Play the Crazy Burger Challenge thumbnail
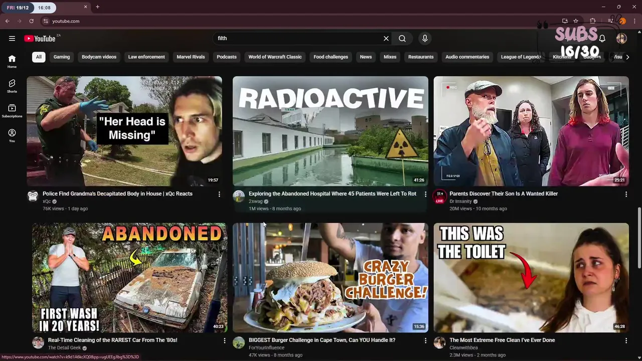 click(x=331, y=278)
